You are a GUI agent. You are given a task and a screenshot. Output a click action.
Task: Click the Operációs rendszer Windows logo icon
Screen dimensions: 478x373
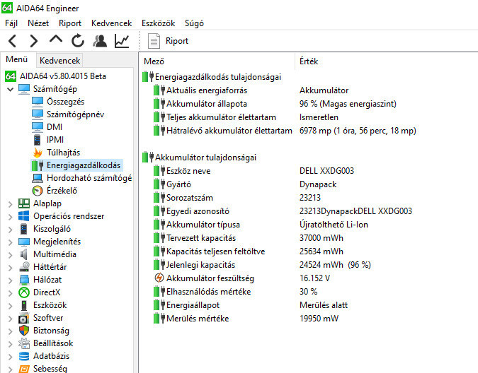[x=24, y=216]
